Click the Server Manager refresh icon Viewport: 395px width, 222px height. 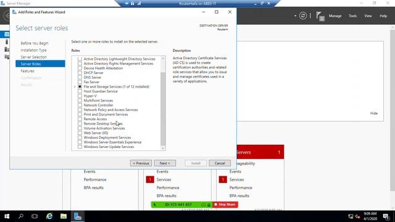point(303,16)
